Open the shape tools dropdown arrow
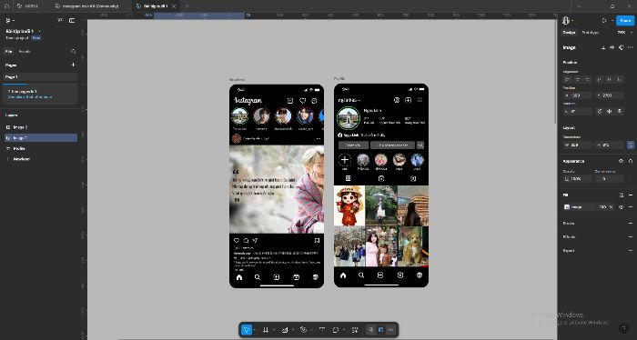The height and width of the screenshot is (340, 637). (292, 330)
